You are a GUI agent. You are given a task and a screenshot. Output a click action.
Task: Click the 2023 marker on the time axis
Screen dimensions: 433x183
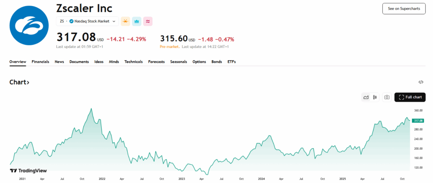click(181, 179)
